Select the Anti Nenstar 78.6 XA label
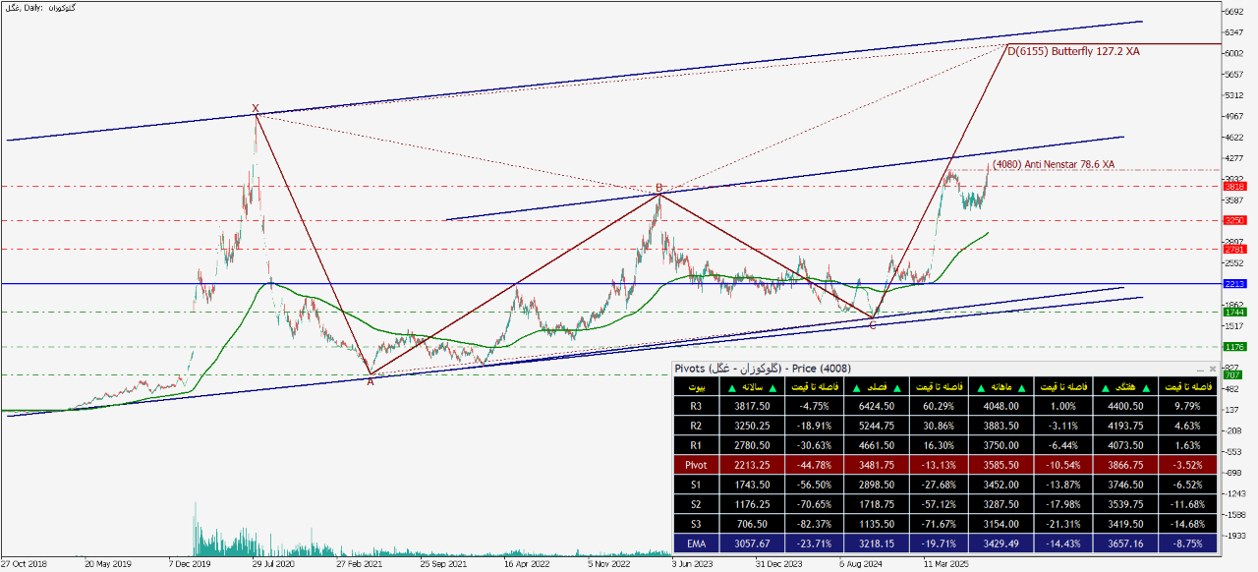Image resolution: width=1258 pixels, height=572 pixels. [x=1053, y=164]
